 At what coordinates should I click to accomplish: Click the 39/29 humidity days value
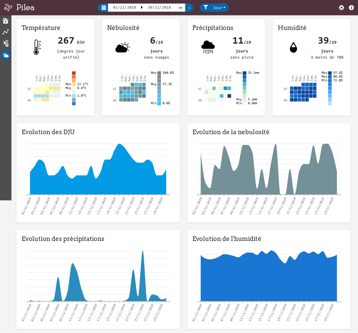coord(327,41)
